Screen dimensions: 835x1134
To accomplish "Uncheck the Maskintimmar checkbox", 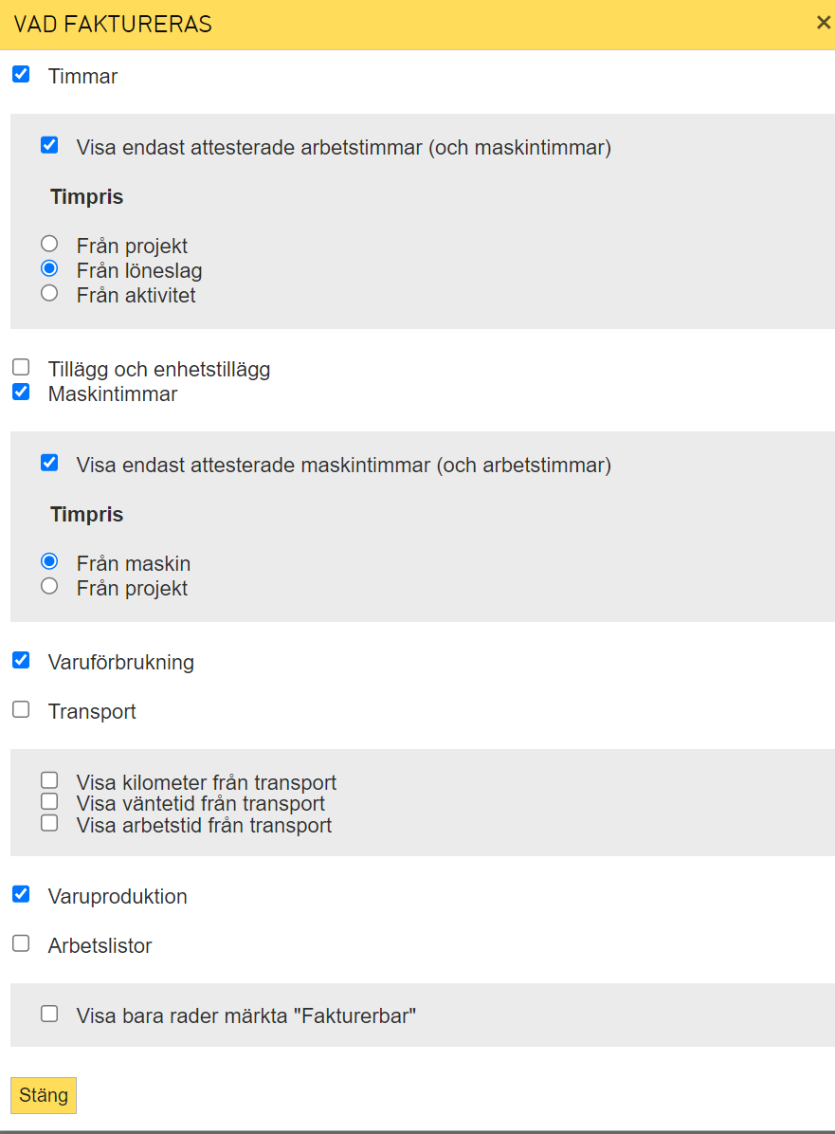I will [x=21, y=392].
